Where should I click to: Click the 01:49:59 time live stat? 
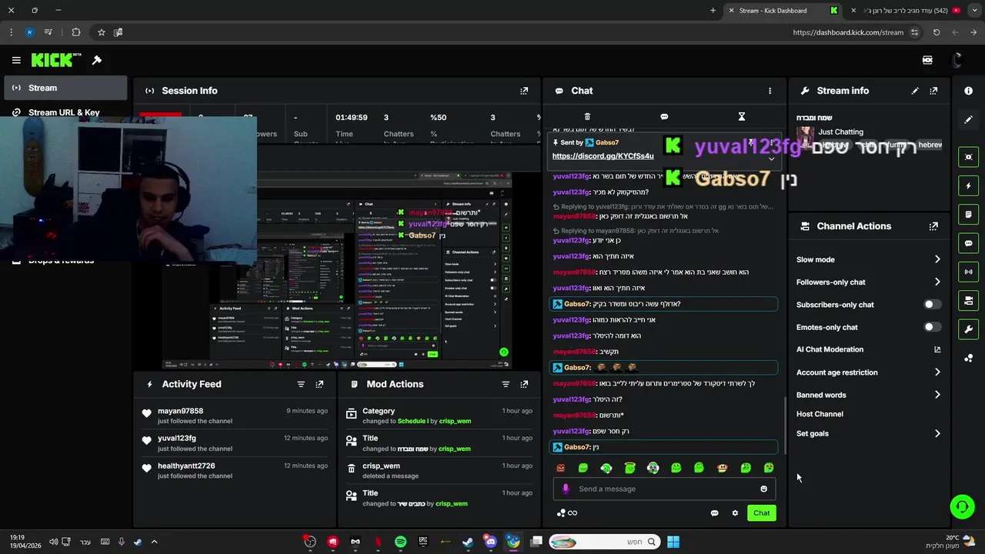(351, 118)
